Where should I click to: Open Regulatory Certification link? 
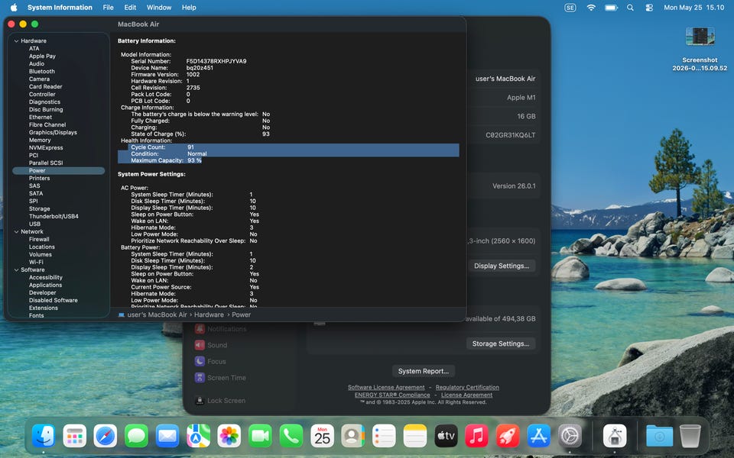pyautogui.click(x=467, y=388)
